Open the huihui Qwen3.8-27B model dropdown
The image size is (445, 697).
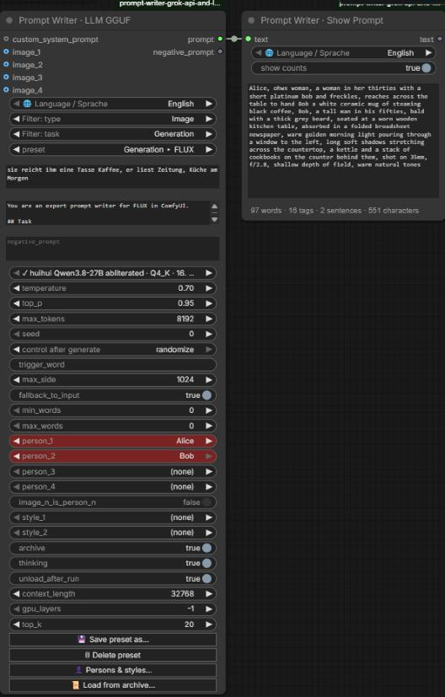tap(112, 273)
